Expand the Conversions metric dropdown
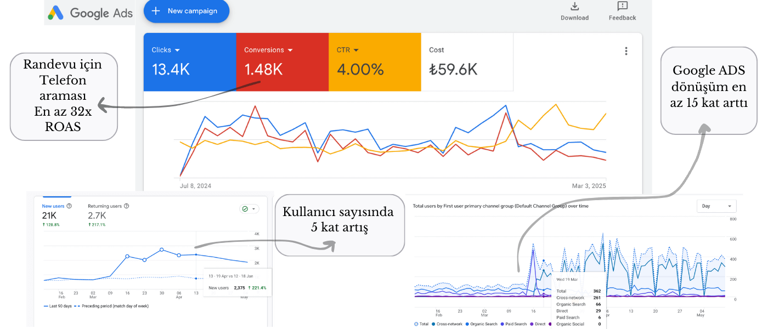 coord(290,50)
